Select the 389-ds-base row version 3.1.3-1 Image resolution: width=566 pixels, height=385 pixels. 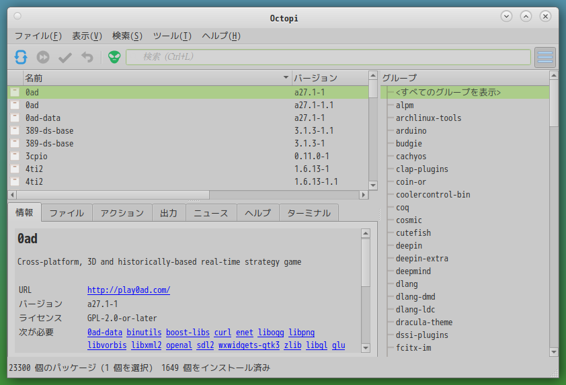tap(188, 143)
